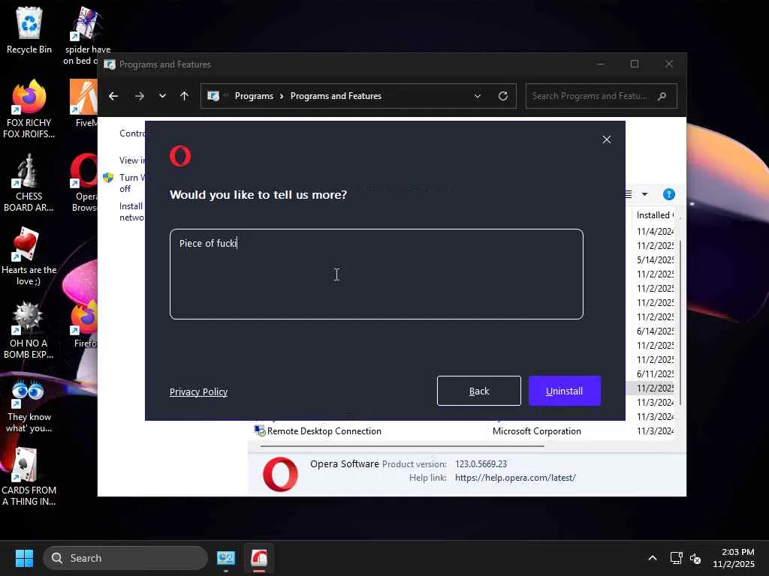Image resolution: width=769 pixels, height=576 pixels.
Task: Close the Opera uninstall feedback dialog
Action: 607,139
